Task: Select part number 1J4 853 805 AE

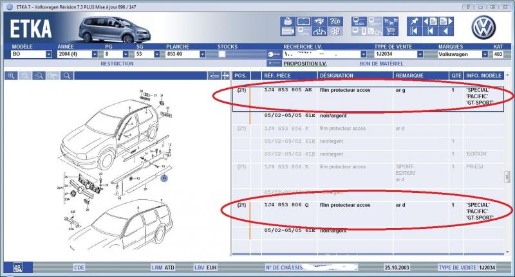Action: [288, 90]
